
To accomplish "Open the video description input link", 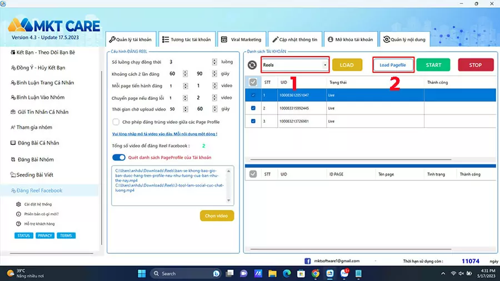I will pos(164,134).
